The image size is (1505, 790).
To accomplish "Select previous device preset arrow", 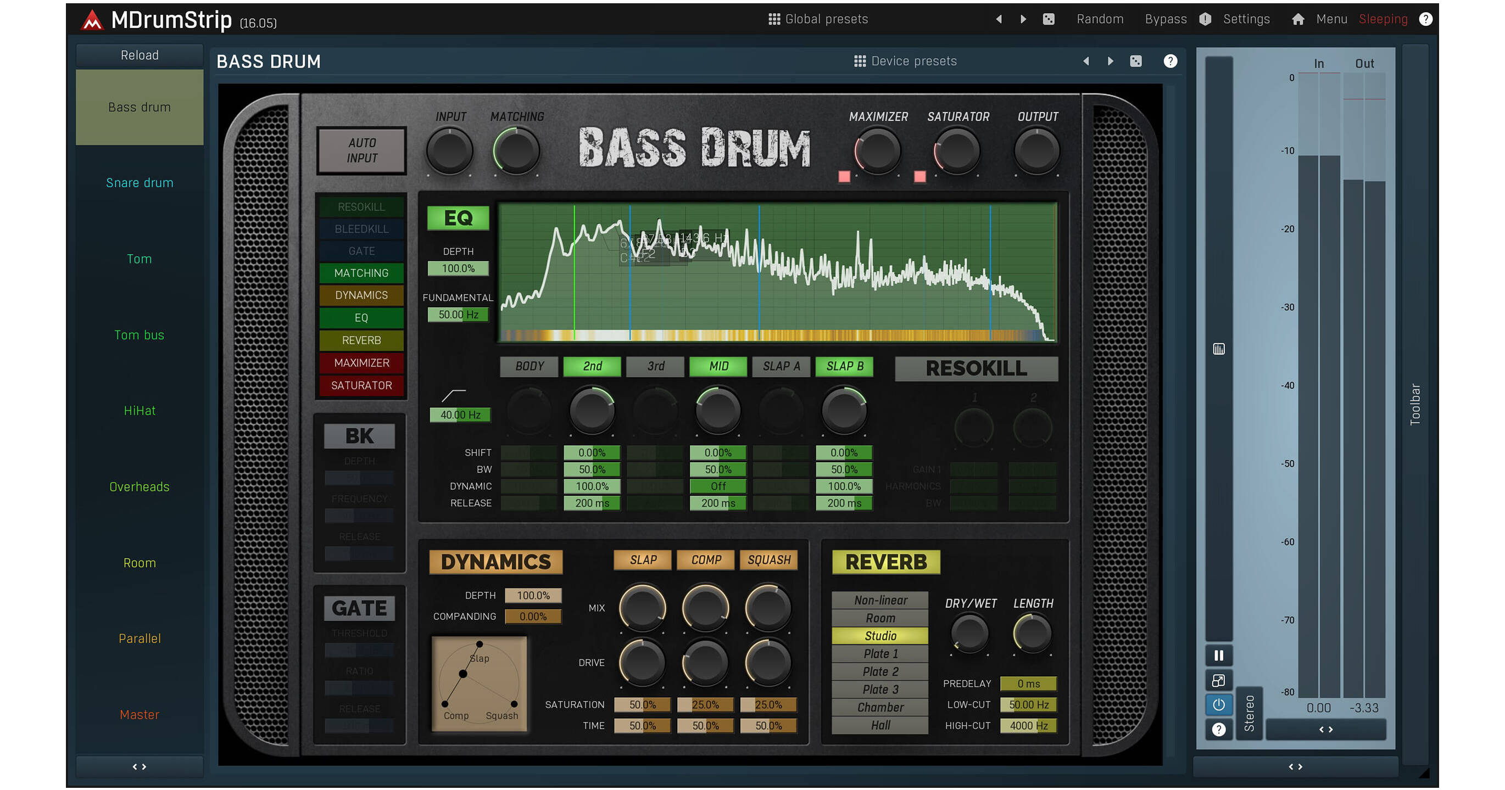I will (1085, 61).
